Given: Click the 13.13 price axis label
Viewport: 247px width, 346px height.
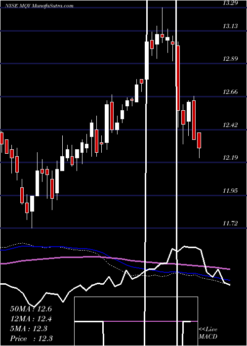Looking at the screenshot, I should click(x=230, y=26).
